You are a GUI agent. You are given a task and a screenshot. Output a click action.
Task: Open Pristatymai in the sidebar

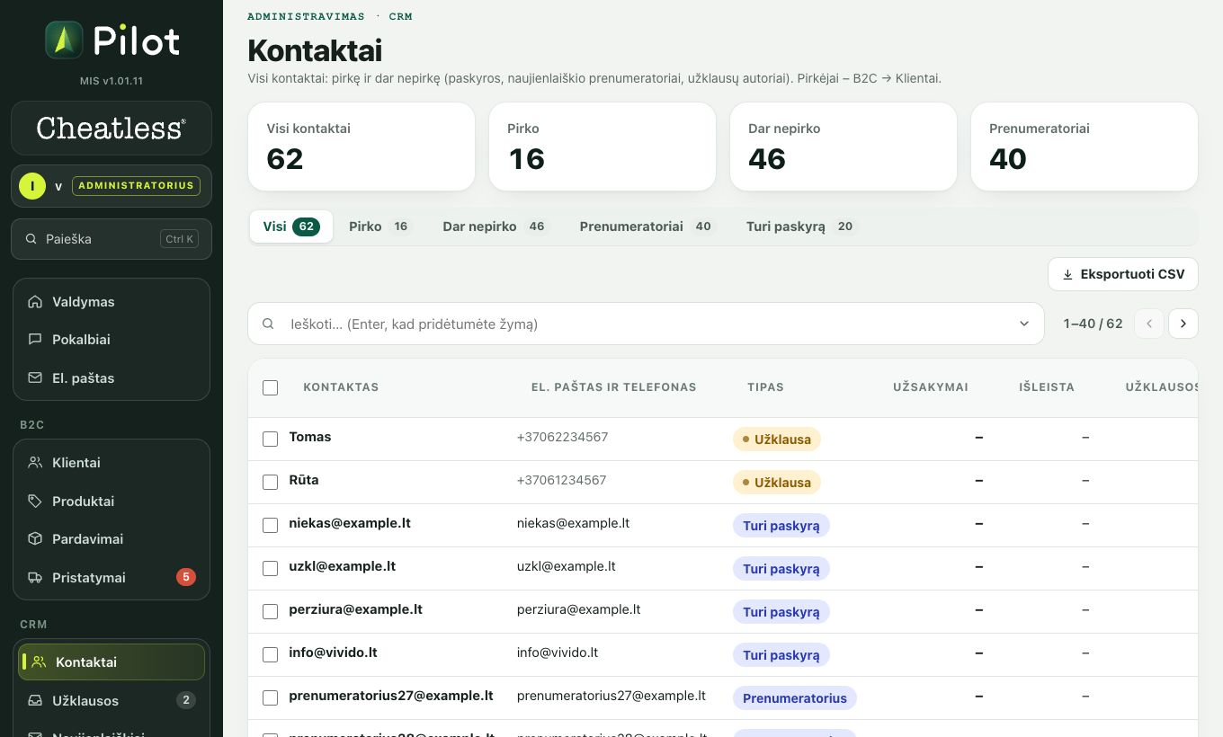(112, 578)
